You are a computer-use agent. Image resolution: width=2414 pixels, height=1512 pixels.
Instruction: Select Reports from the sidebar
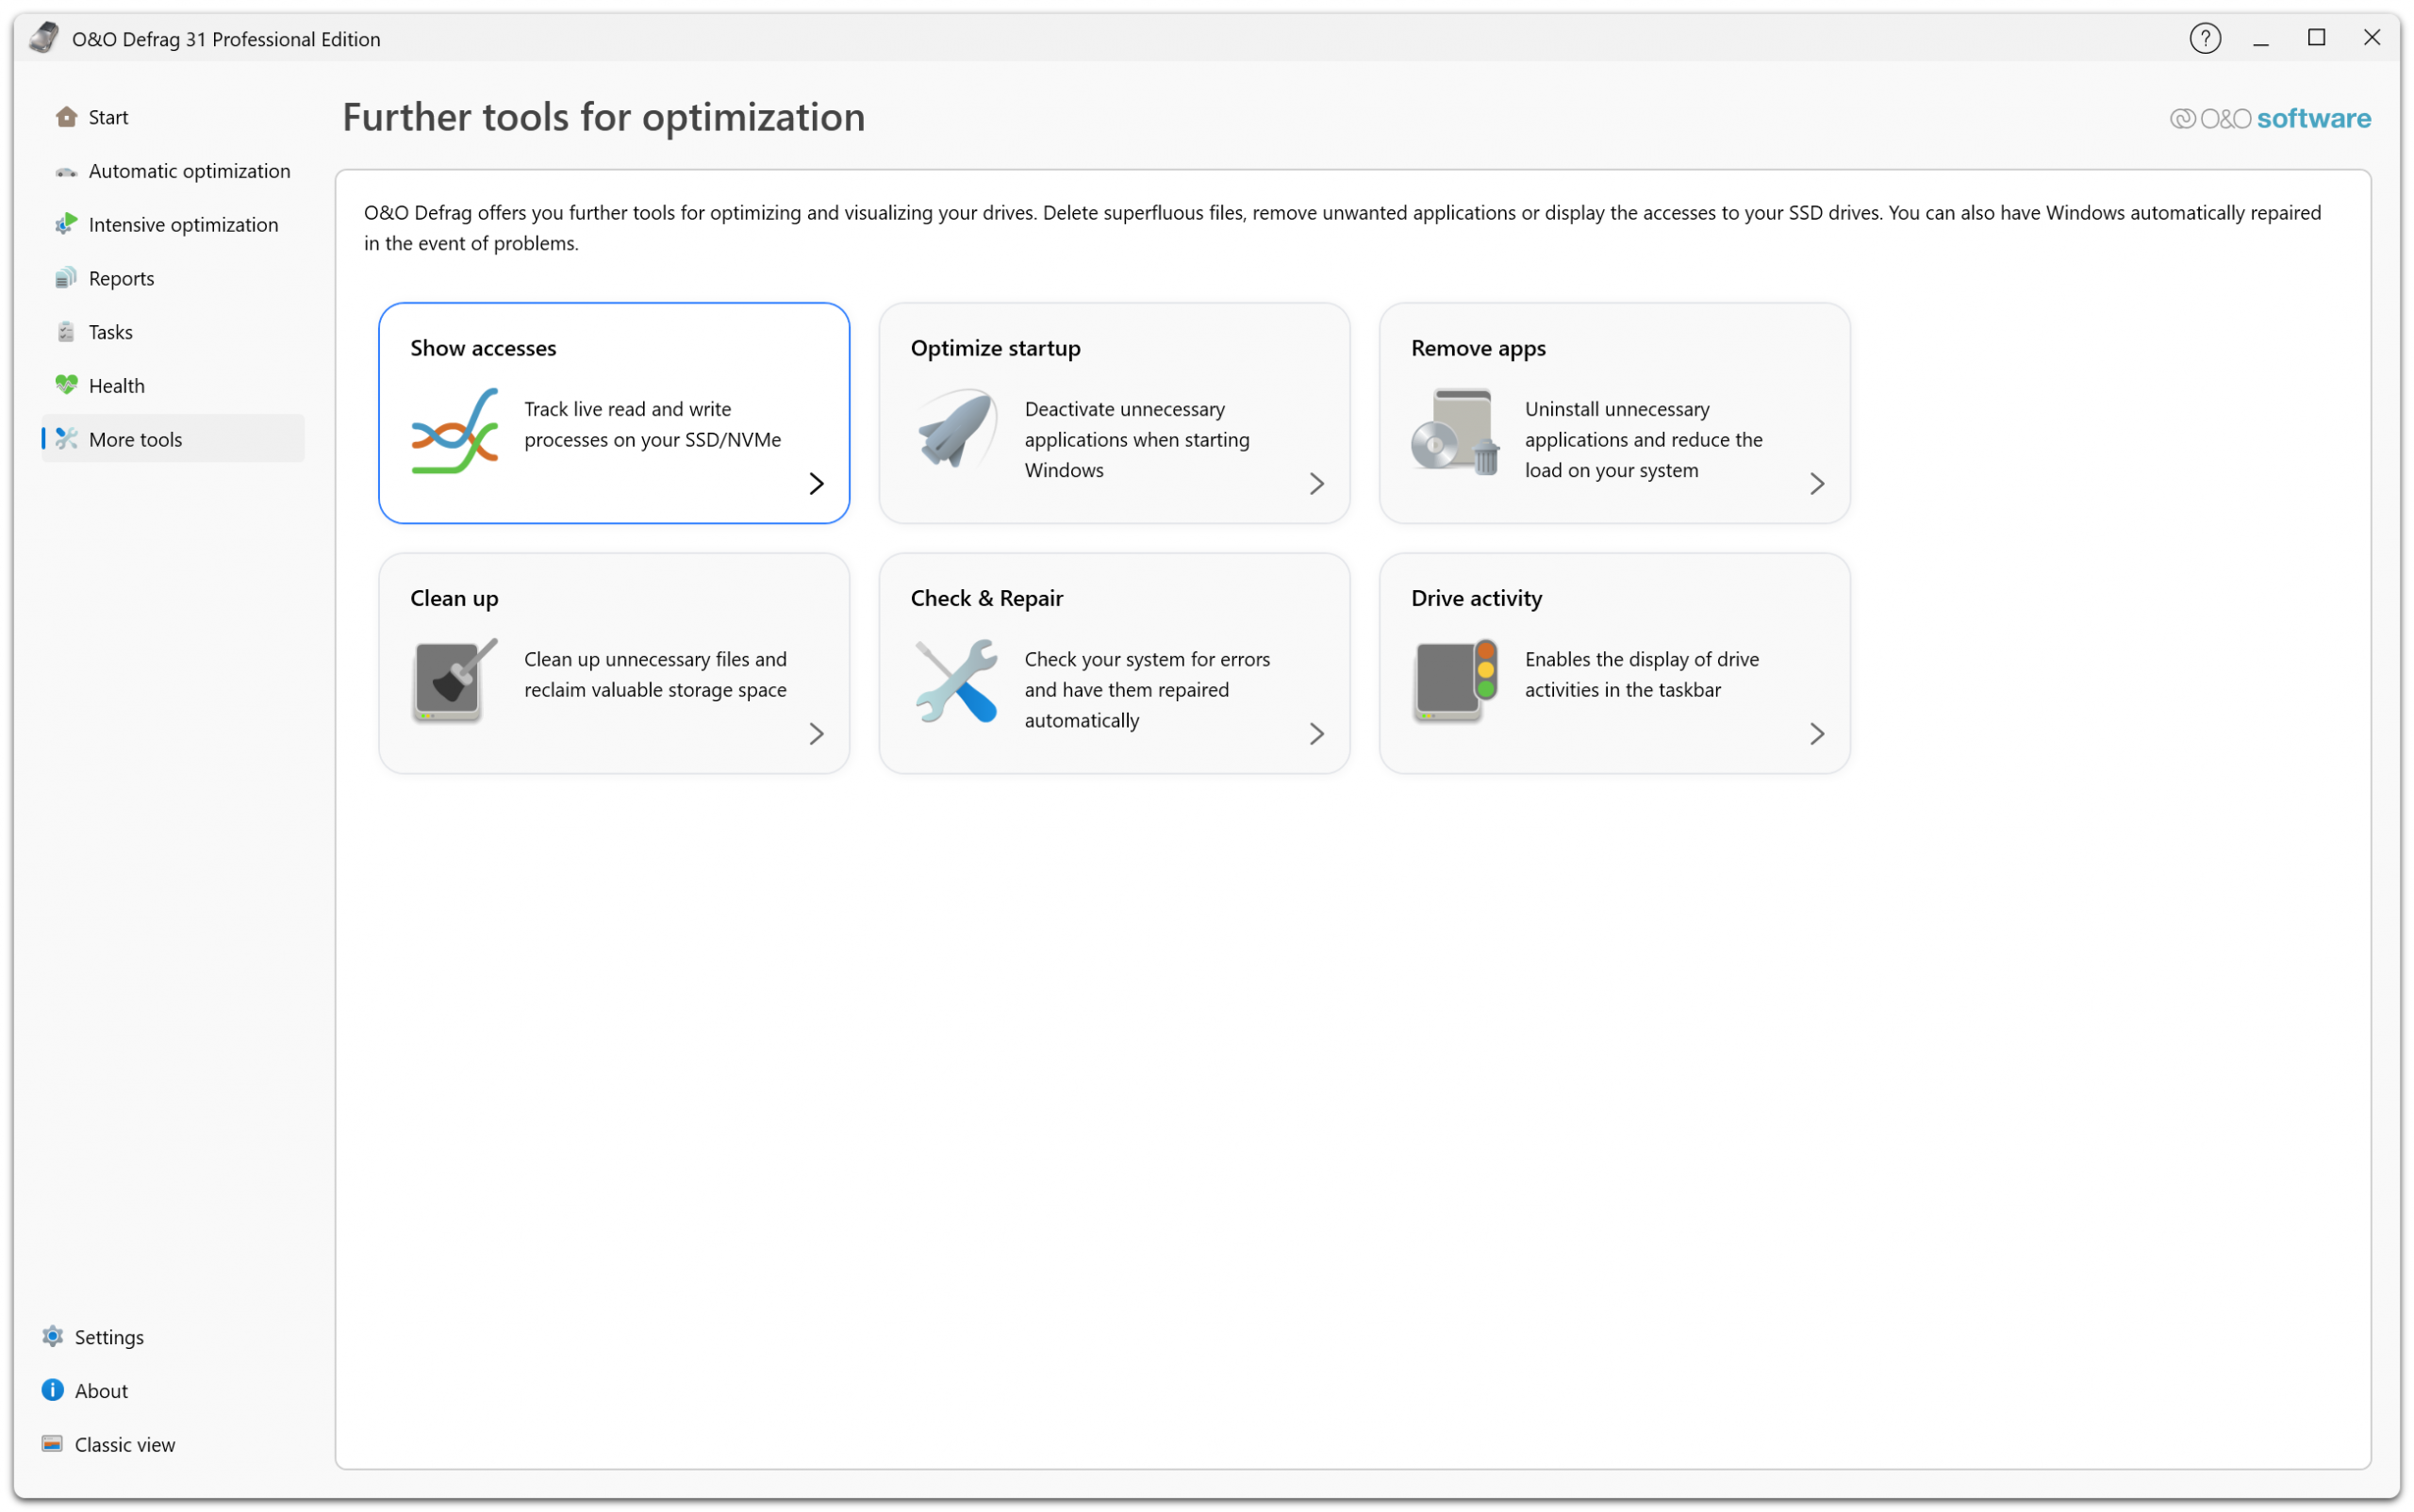click(121, 278)
